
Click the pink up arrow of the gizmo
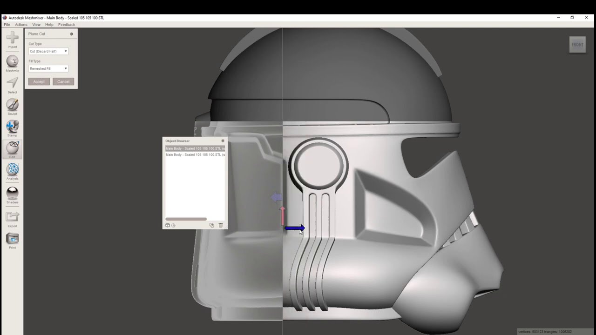tap(282, 215)
